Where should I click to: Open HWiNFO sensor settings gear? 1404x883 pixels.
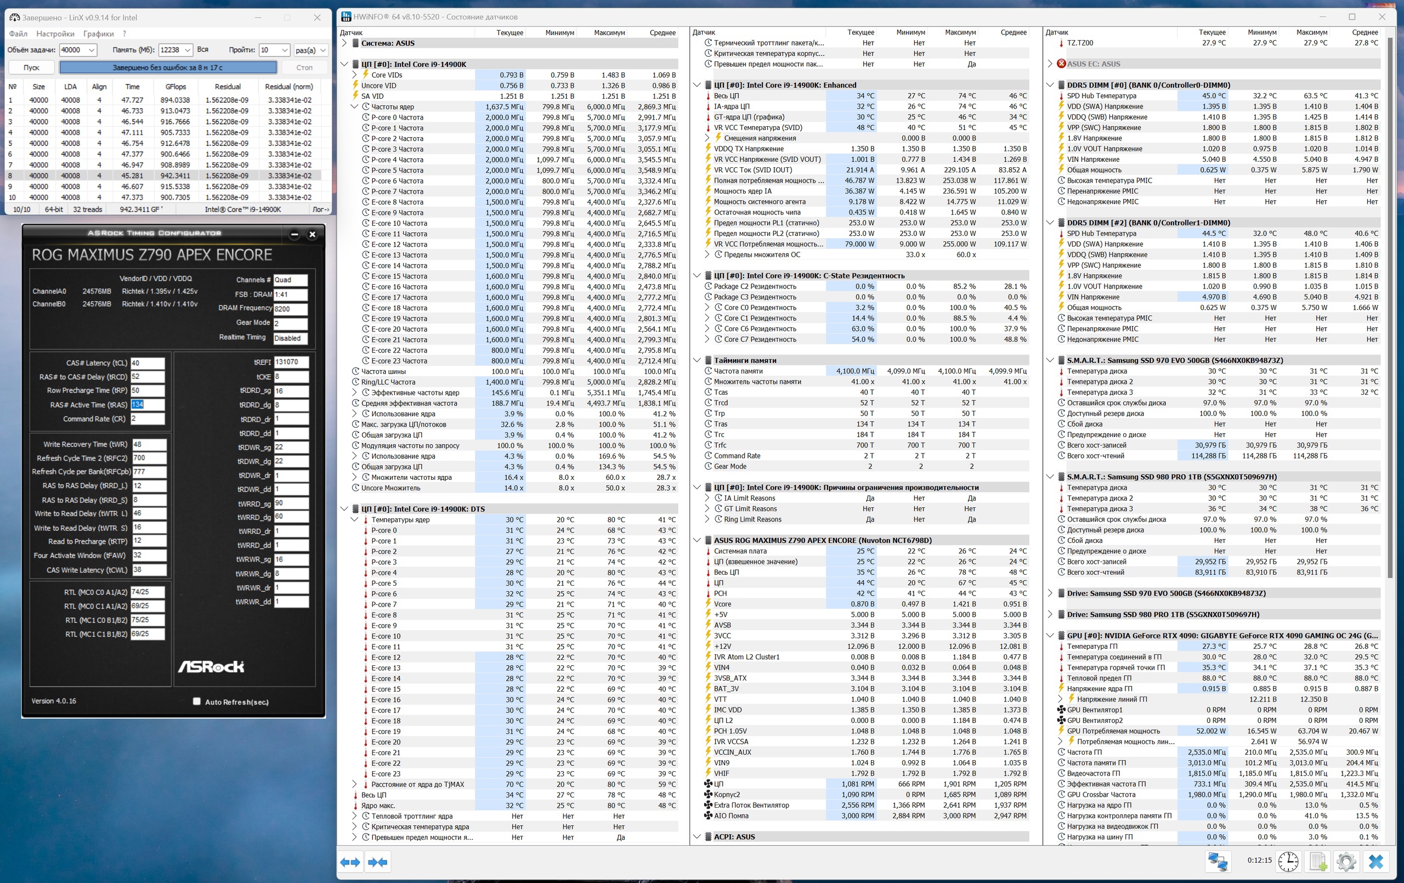point(1346,862)
